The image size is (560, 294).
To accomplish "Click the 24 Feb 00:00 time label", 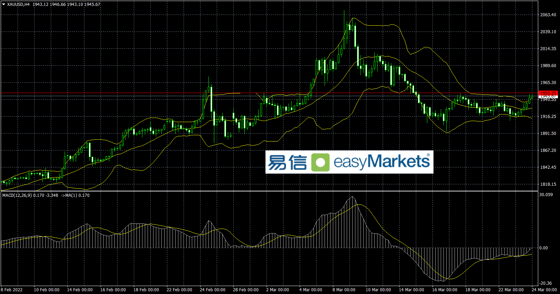I will (213, 290).
